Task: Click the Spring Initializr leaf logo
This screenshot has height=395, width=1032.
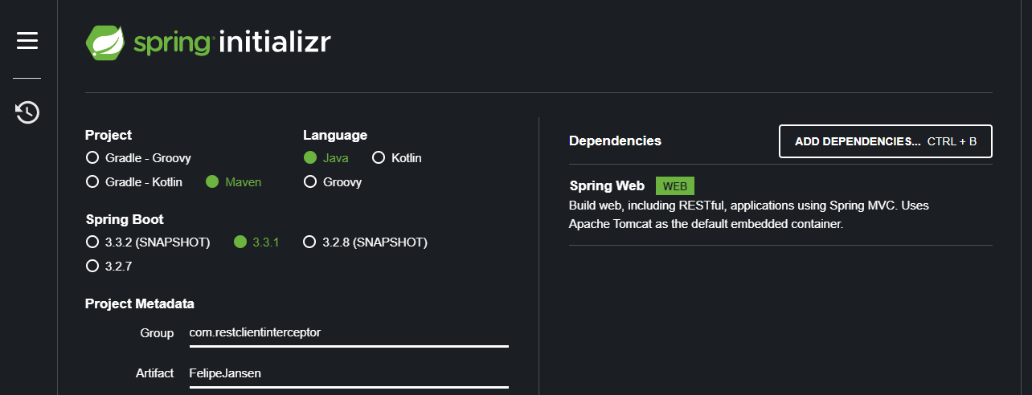Action: pos(105,43)
